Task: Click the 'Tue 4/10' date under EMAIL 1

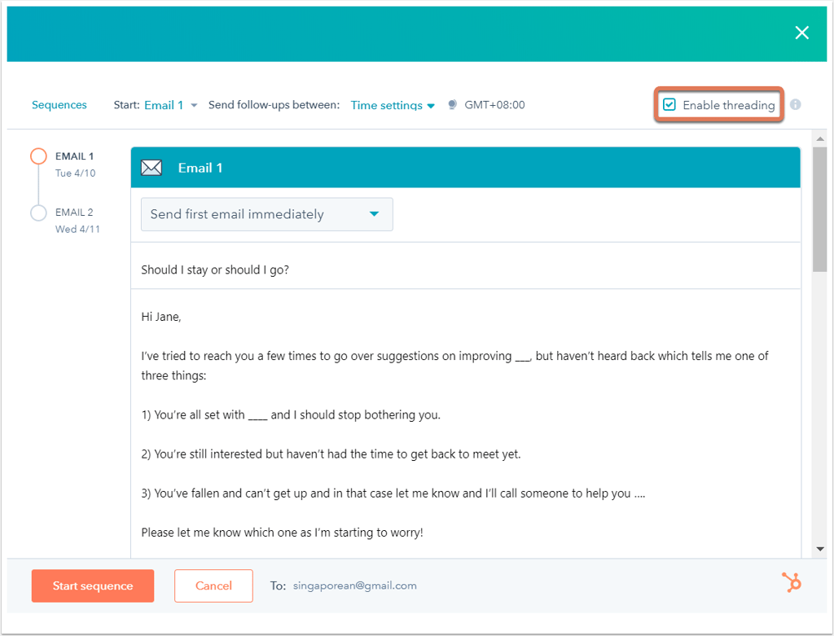Action: click(76, 173)
